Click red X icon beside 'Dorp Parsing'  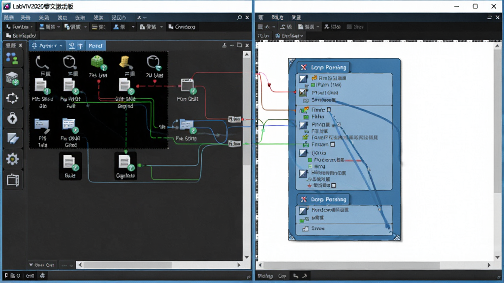(x=303, y=199)
